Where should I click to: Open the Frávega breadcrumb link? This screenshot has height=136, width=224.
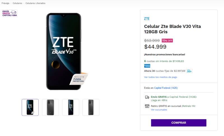5,3
